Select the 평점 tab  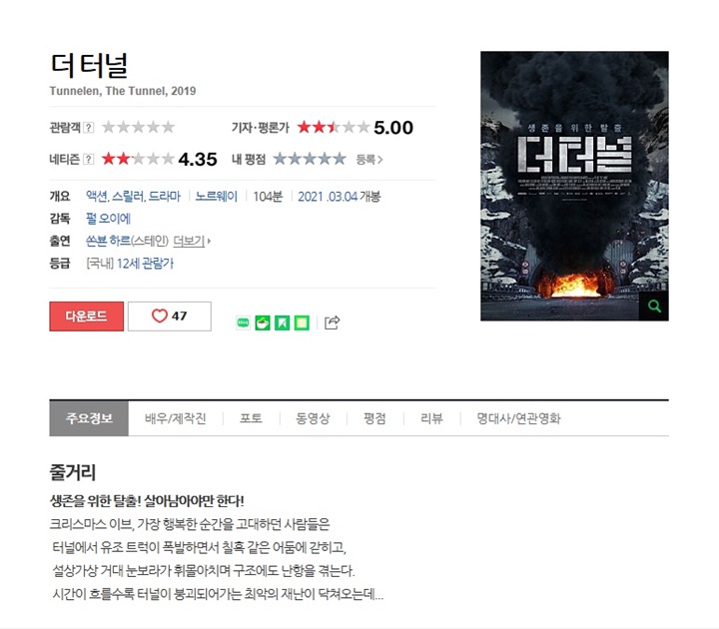coord(374,418)
